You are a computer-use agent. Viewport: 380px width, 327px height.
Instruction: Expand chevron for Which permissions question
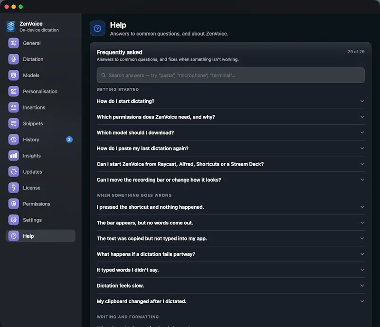362,117
